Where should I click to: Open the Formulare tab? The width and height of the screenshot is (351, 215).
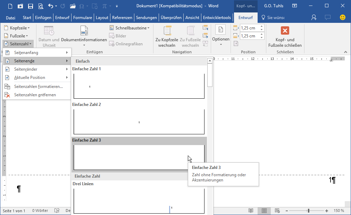click(x=83, y=18)
